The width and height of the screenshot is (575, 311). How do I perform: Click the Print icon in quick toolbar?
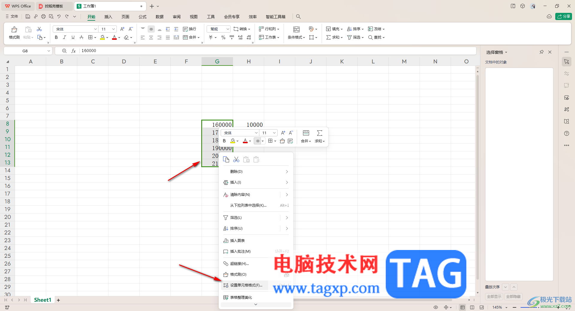pyautogui.click(x=43, y=16)
